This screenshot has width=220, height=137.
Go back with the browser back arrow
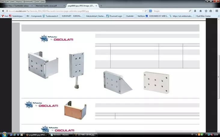[3, 11]
